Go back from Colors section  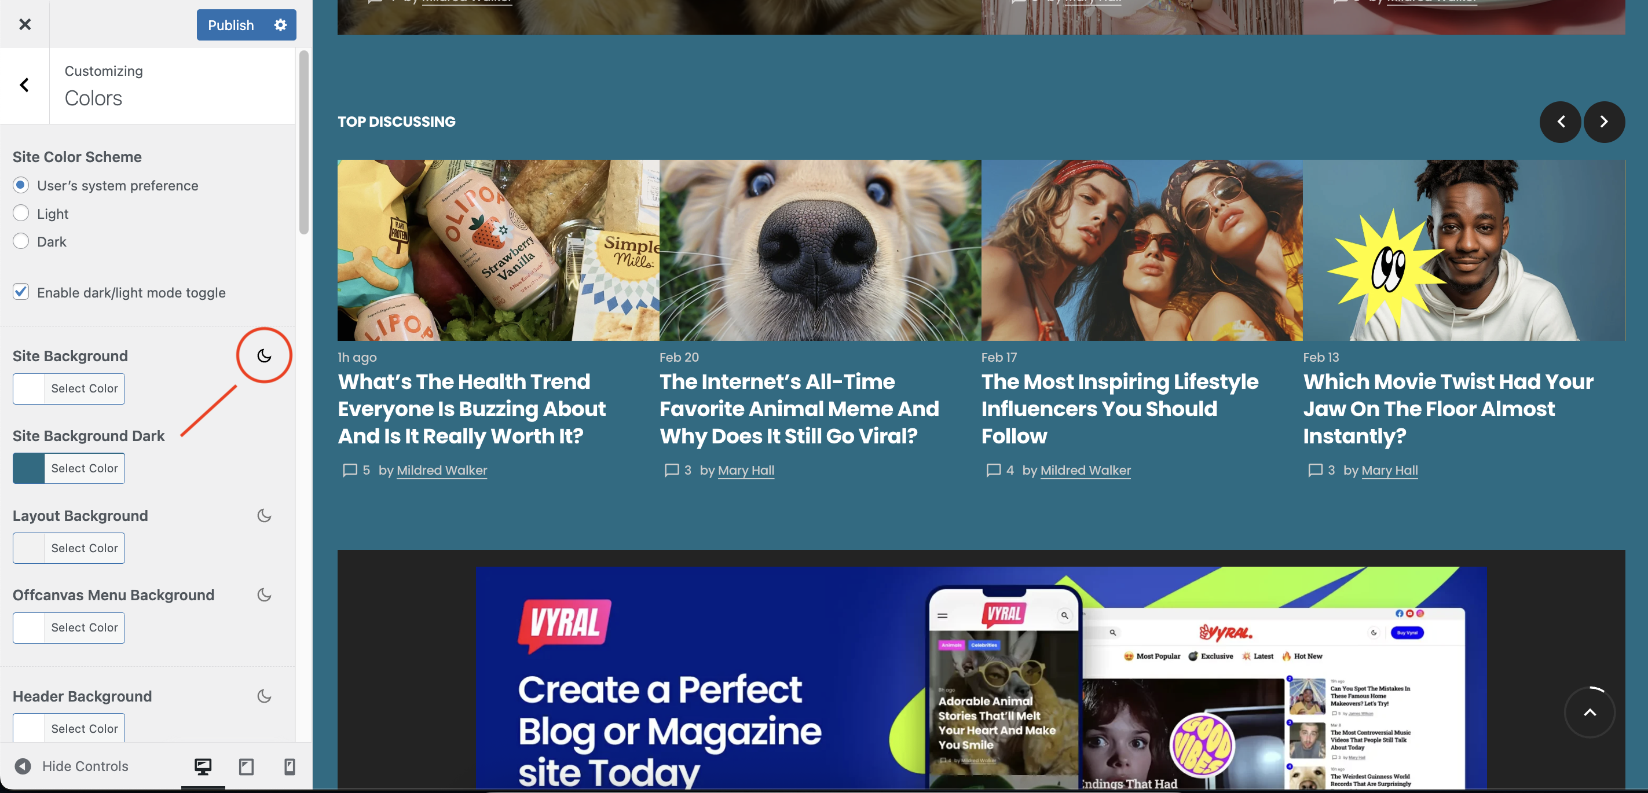[24, 85]
